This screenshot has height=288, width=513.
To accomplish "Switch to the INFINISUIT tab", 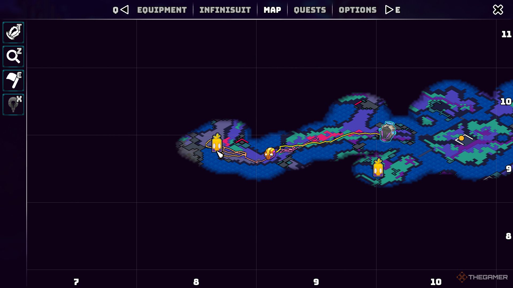I will (x=225, y=10).
